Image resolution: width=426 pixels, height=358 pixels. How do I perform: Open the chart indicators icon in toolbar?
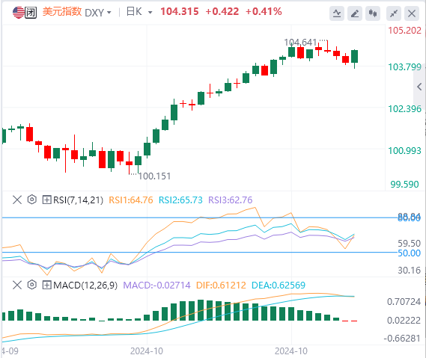(x=337, y=13)
